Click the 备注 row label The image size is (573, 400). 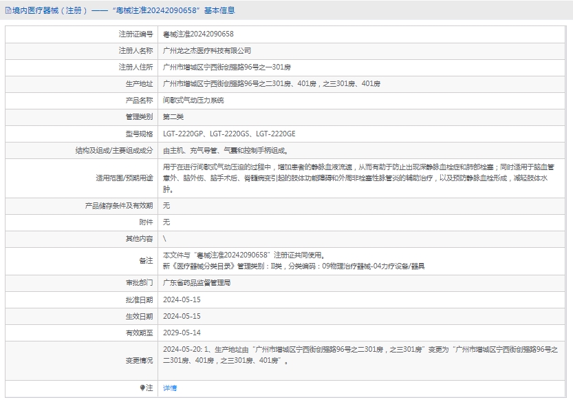[146, 260]
